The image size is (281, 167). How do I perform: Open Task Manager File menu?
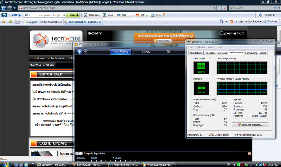click(190, 47)
